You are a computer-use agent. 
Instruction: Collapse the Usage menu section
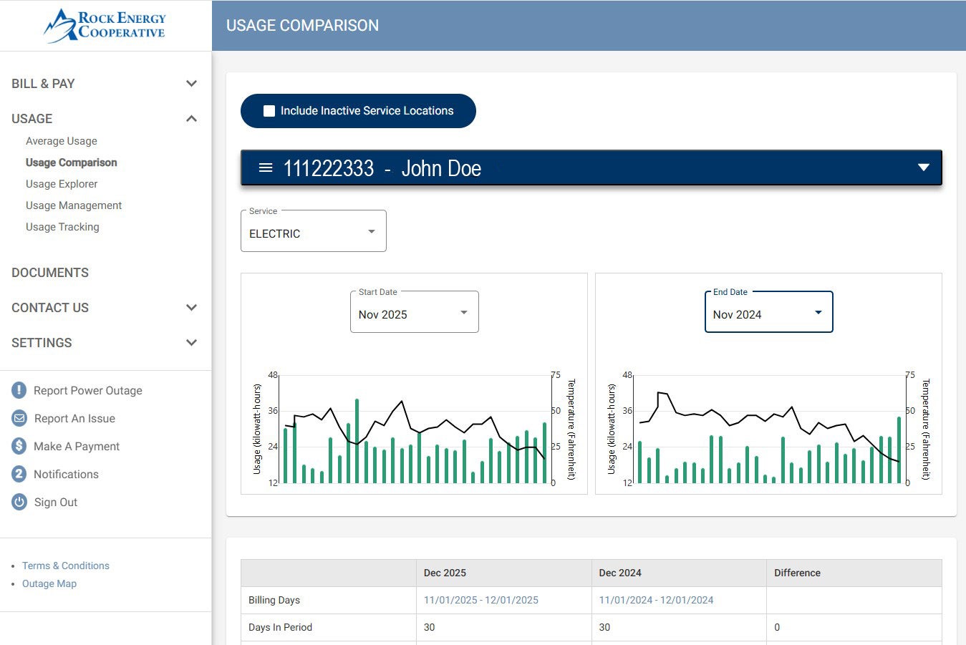click(191, 119)
